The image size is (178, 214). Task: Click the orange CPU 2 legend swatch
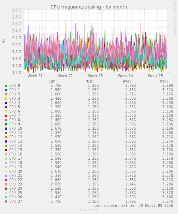coord(6,94)
